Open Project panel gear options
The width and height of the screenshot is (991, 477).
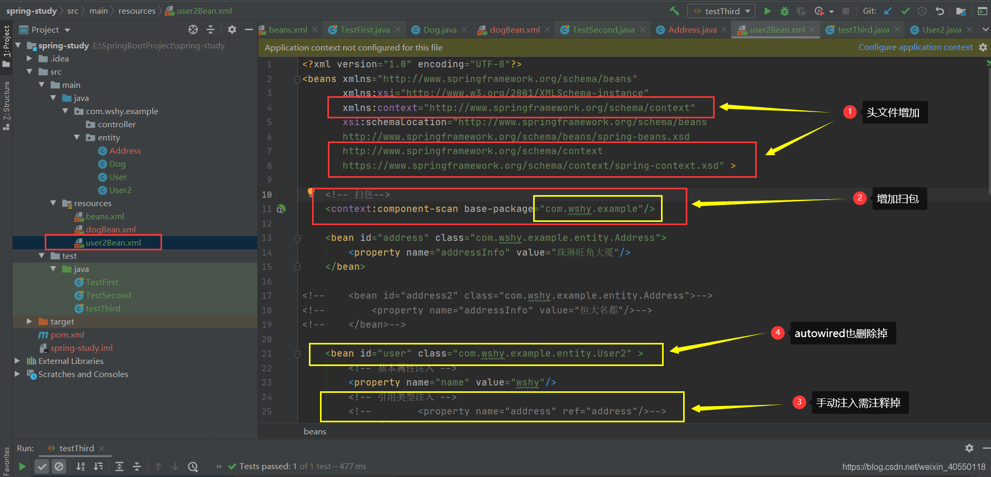coord(232,29)
